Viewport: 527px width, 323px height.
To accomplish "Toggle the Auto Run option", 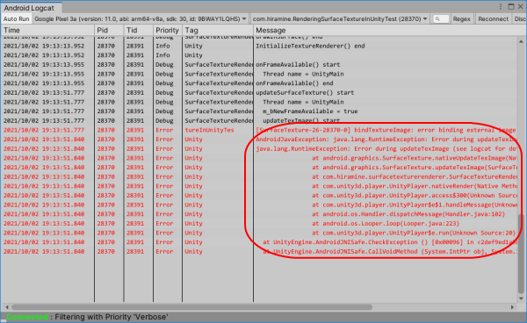I will pos(16,19).
